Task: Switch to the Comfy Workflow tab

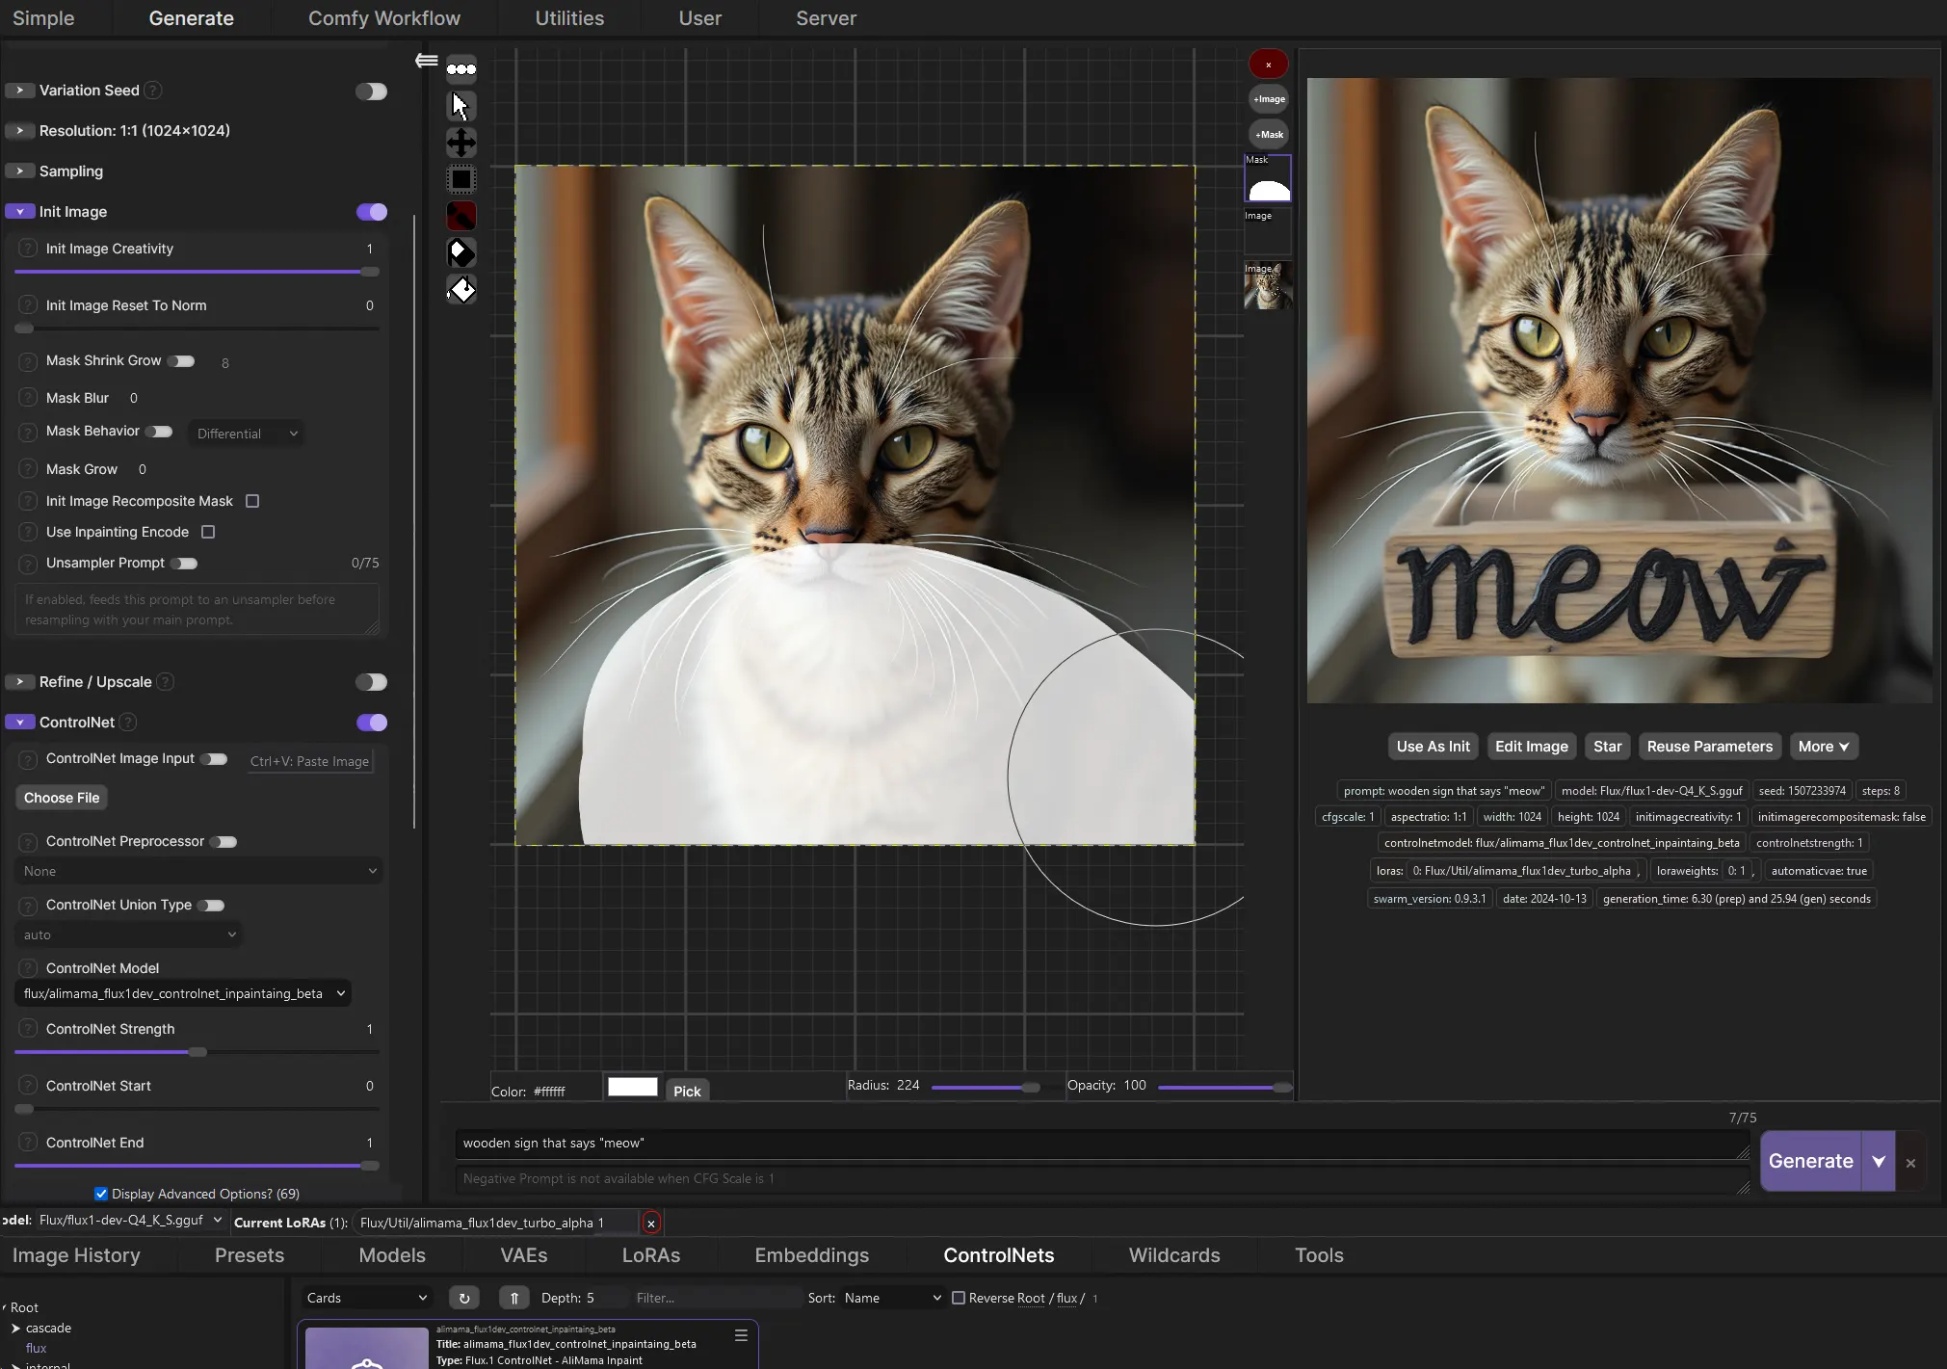Action: 383,18
